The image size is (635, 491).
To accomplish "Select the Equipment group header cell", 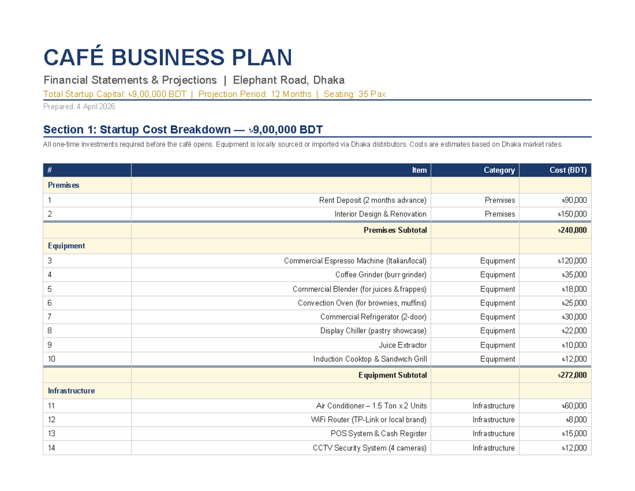I will (x=87, y=246).
